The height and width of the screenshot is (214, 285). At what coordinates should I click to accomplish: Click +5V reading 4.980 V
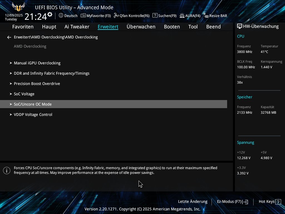266,158
